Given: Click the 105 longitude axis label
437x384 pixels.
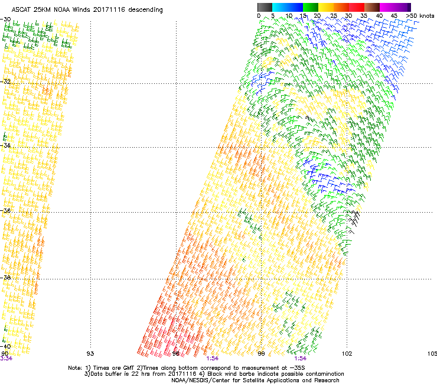Looking at the screenshot, I should point(432,354).
